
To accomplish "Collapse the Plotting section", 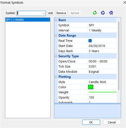I will [x=56, y=77].
